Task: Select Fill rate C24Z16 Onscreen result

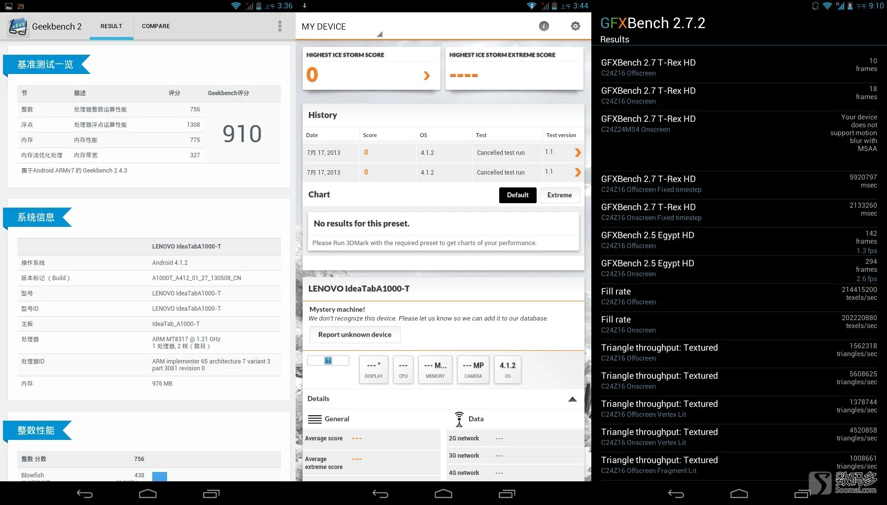Action: [x=739, y=325]
